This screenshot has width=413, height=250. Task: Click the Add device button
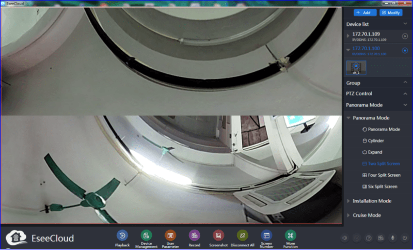(365, 12)
